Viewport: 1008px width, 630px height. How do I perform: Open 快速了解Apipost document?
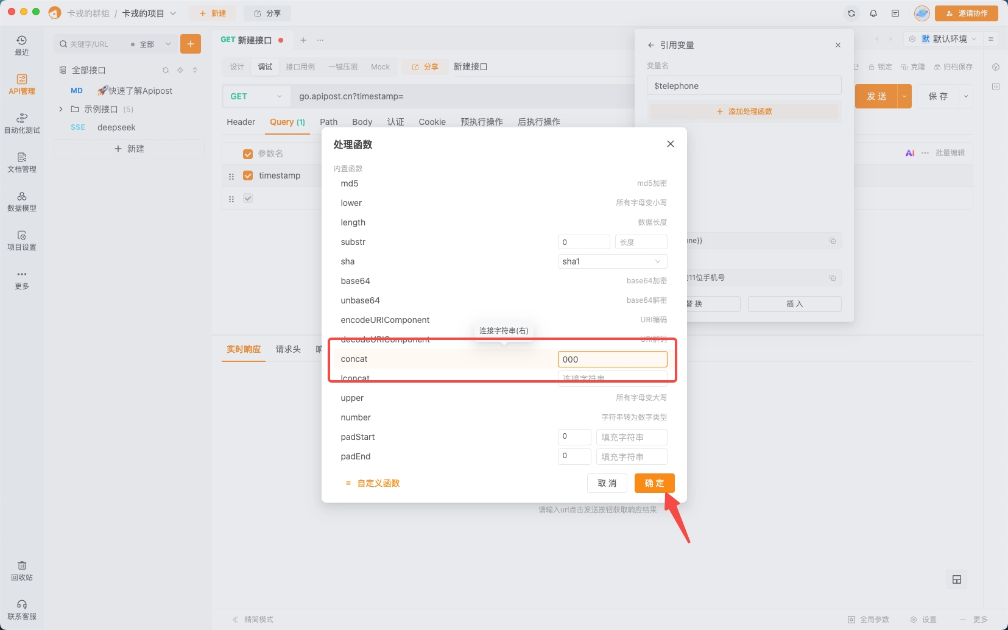pyautogui.click(x=135, y=91)
